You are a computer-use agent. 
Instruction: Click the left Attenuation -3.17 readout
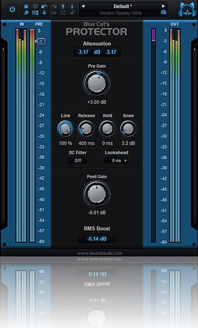pyautogui.click(x=83, y=52)
